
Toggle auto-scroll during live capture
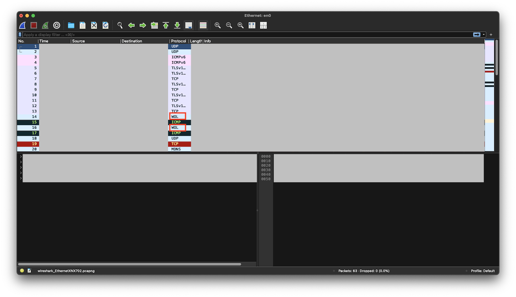pos(188,25)
